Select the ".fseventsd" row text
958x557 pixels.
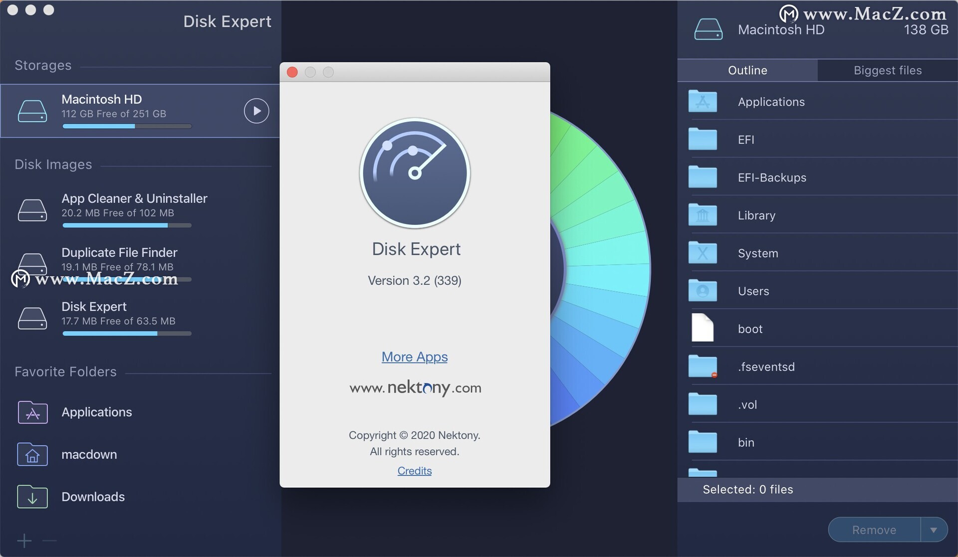click(766, 367)
